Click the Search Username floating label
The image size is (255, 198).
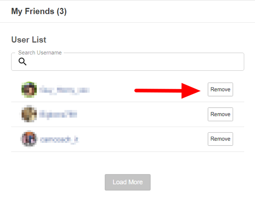click(x=40, y=53)
